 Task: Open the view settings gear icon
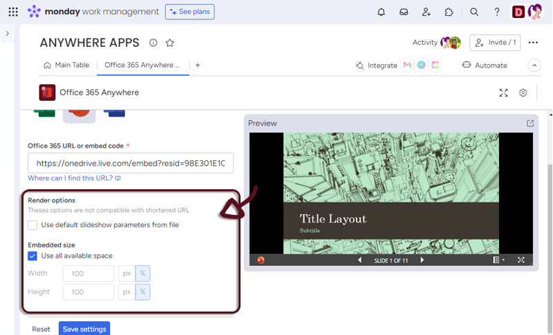click(x=523, y=93)
